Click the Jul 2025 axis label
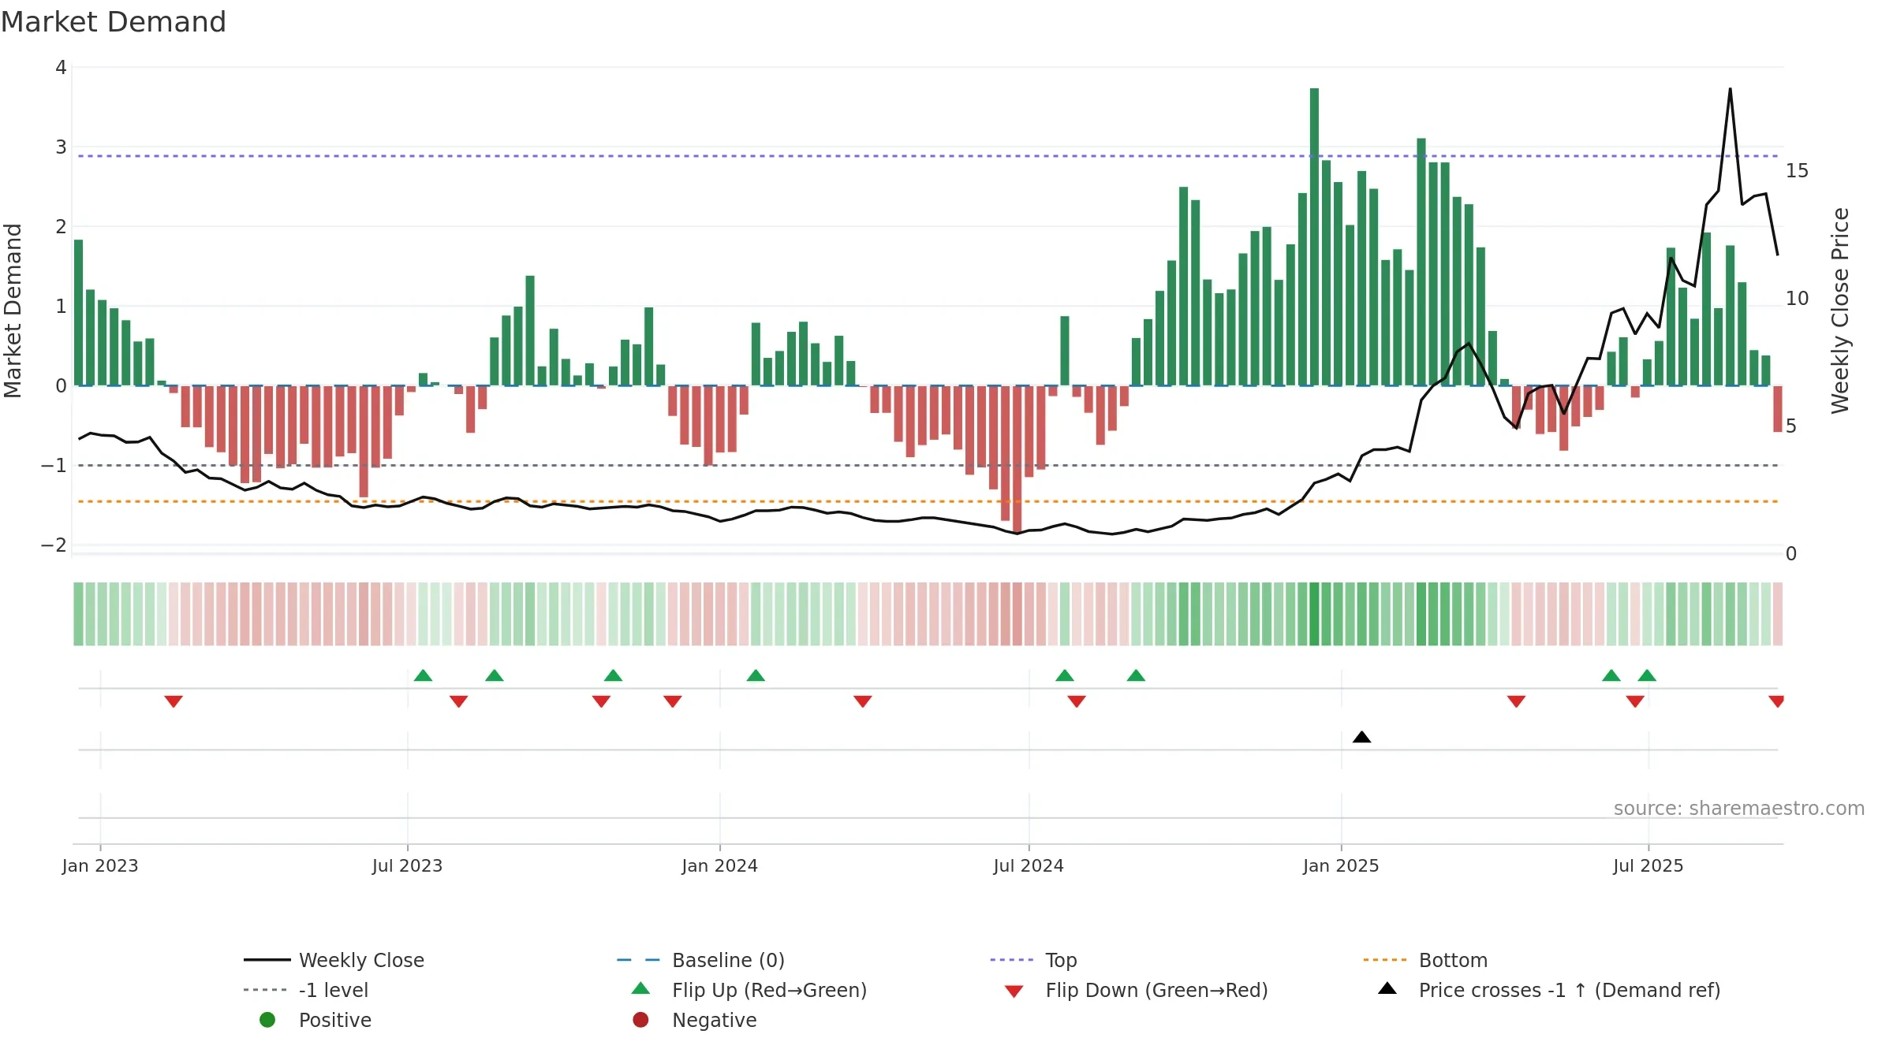Viewport: 1893px width, 1064px height. (1648, 865)
